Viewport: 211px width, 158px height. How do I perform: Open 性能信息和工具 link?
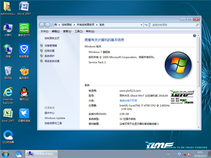53,123
